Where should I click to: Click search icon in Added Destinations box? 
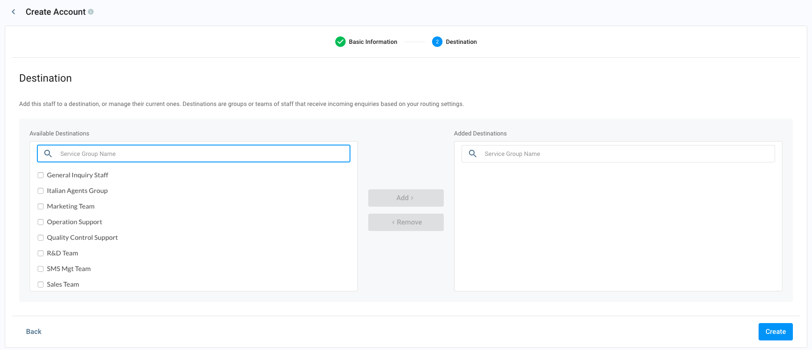tap(473, 154)
